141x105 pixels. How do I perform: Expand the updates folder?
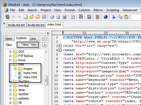(x=10, y=98)
